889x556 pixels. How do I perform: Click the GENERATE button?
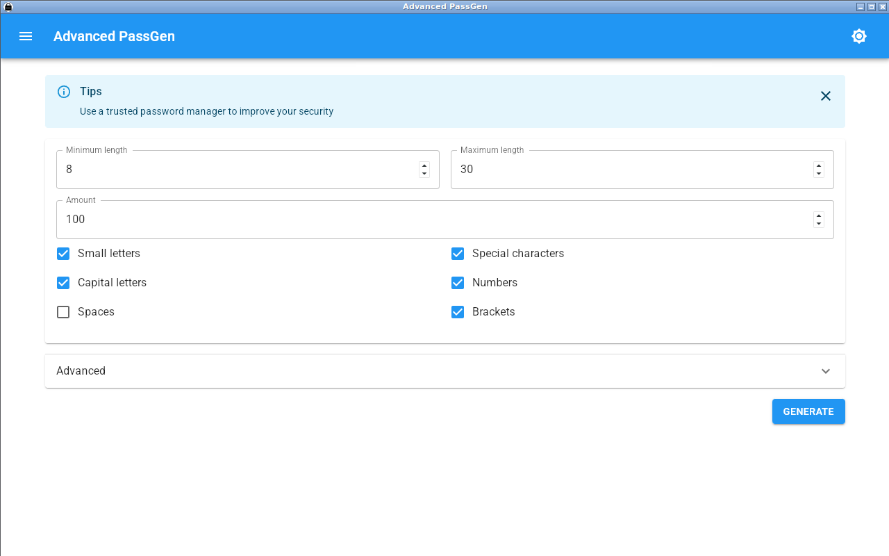(808, 411)
